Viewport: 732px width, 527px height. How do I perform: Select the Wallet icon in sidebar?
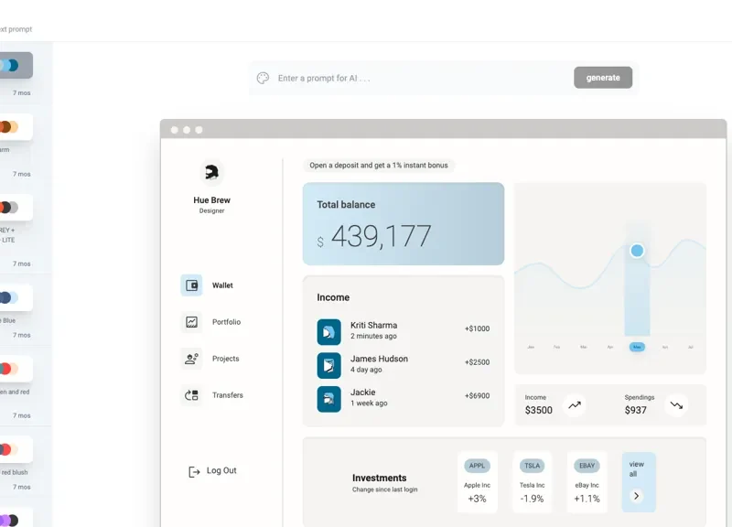tap(191, 285)
